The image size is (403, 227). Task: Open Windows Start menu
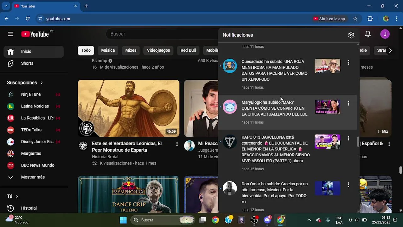(x=123, y=220)
